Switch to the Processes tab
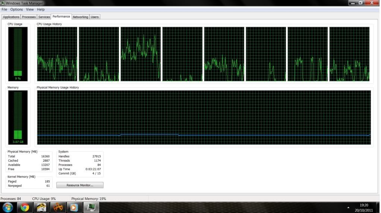 point(29,17)
